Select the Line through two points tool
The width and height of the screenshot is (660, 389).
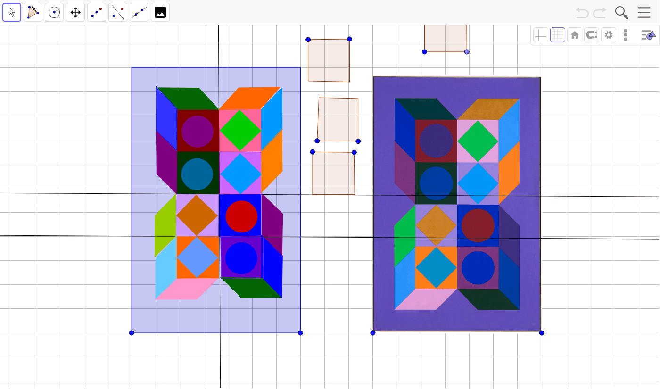139,12
